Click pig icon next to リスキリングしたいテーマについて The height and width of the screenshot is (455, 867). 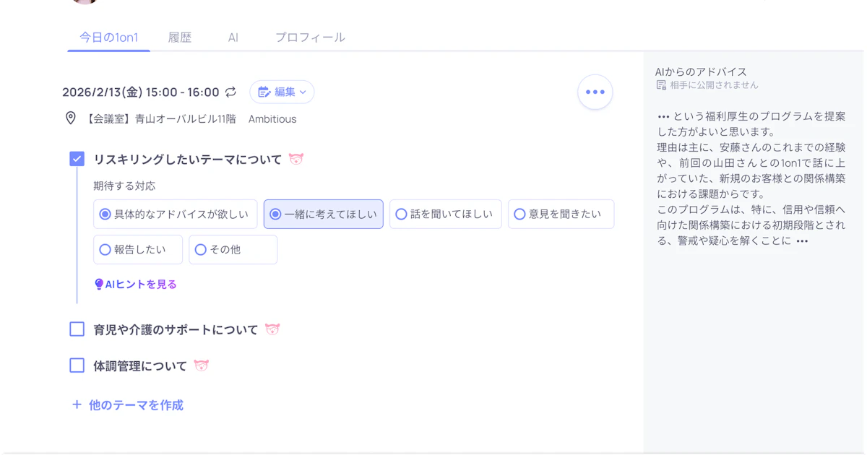point(296,159)
